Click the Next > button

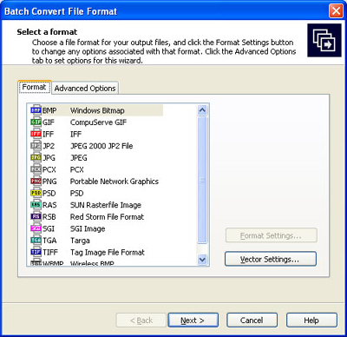pyautogui.click(x=193, y=320)
